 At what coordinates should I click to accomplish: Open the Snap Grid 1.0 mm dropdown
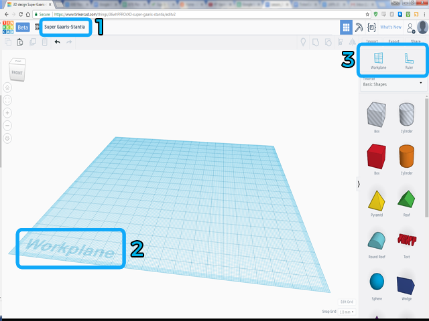pos(347,312)
